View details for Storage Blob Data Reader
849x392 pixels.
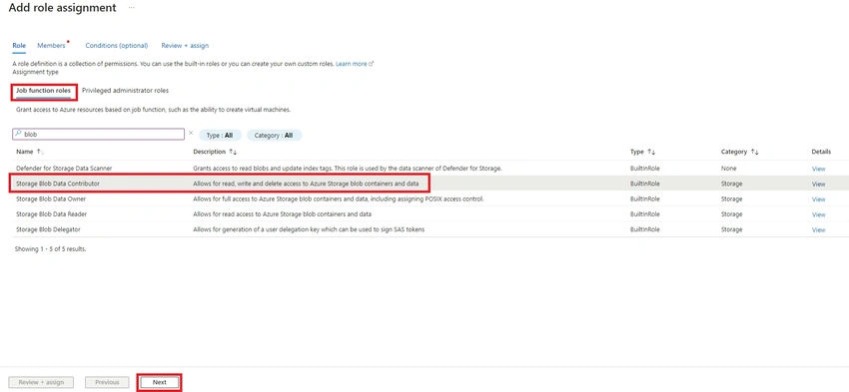click(819, 214)
